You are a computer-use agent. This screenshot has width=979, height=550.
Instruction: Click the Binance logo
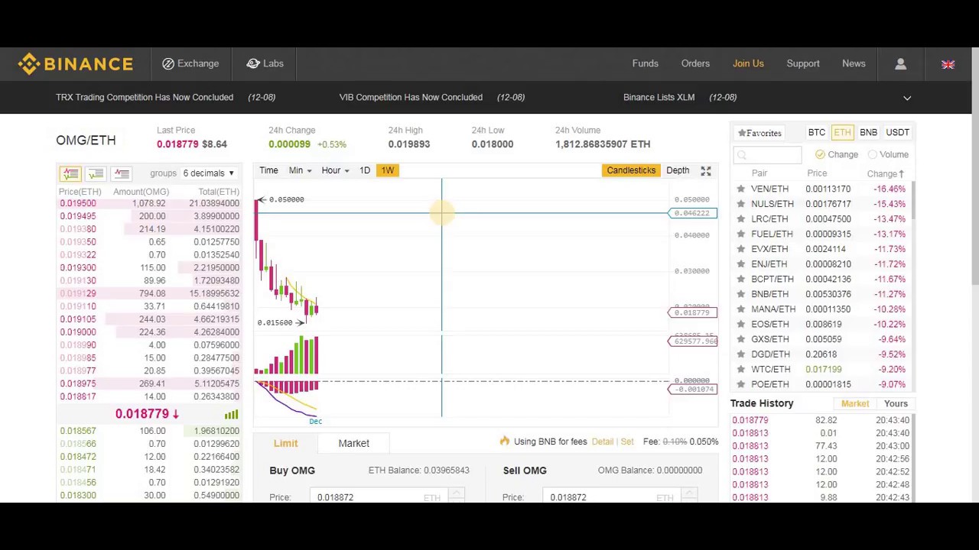tap(75, 64)
